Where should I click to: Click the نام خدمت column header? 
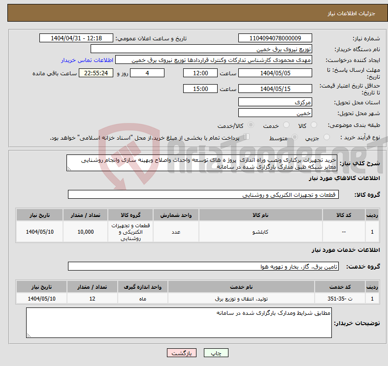241,287
